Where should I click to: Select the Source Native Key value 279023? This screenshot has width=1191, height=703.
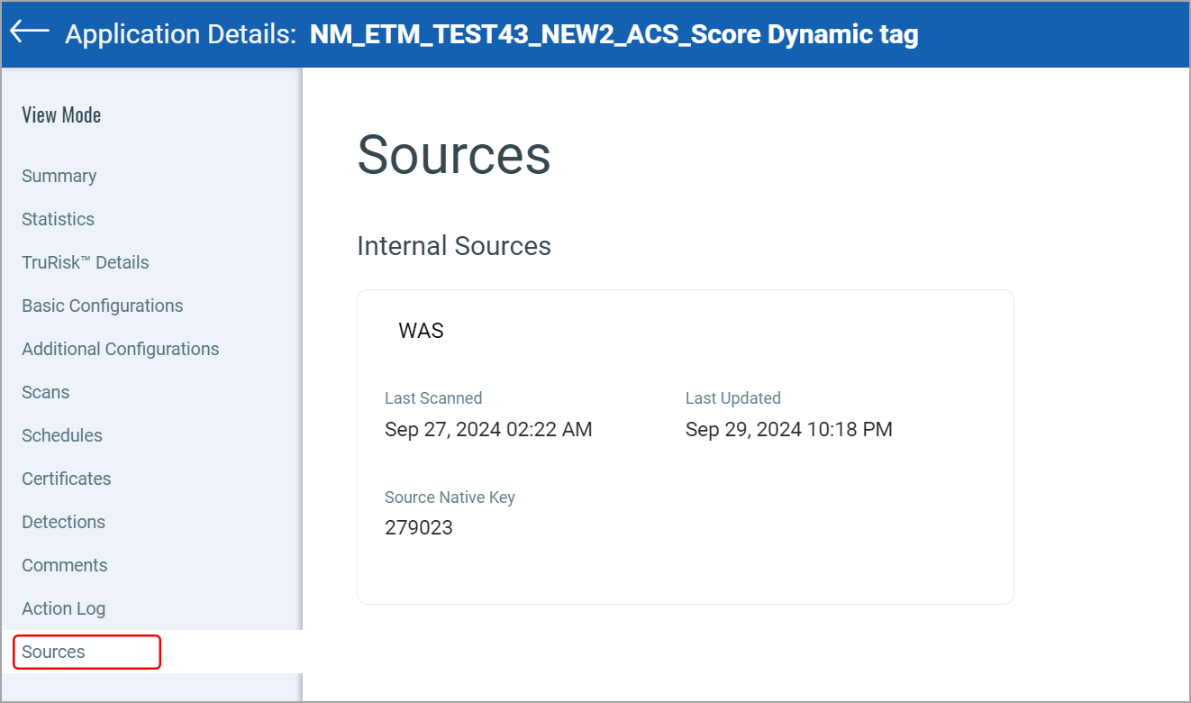(419, 527)
